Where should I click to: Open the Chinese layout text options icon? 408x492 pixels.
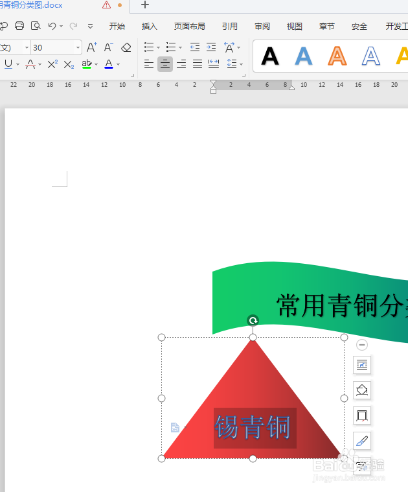(229, 47)
